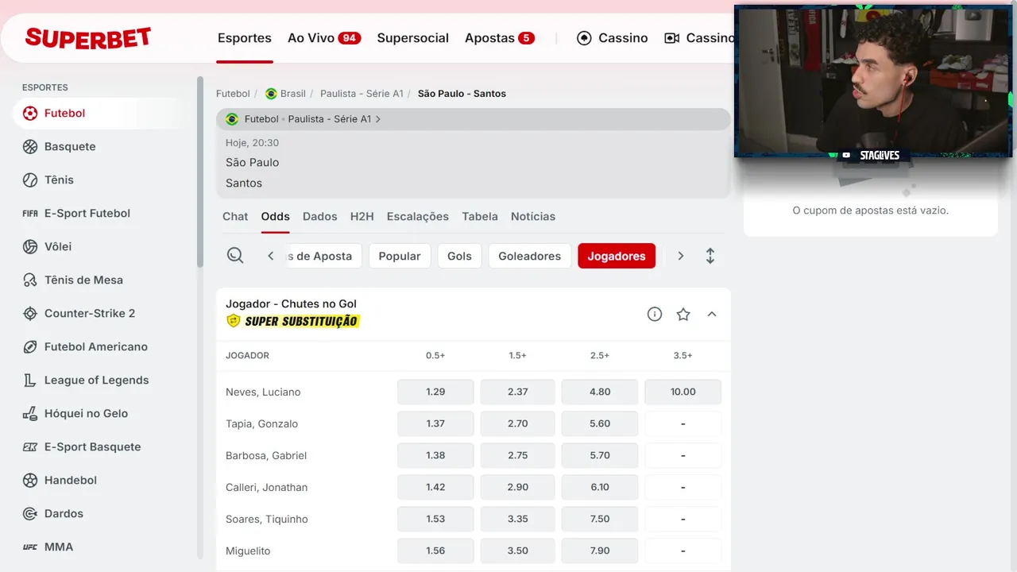Pick Tapia, Gonzalo 1.5+ odds 2.70
The height and width of the screenshot is (572, 1017).
[x=518, y=423]
